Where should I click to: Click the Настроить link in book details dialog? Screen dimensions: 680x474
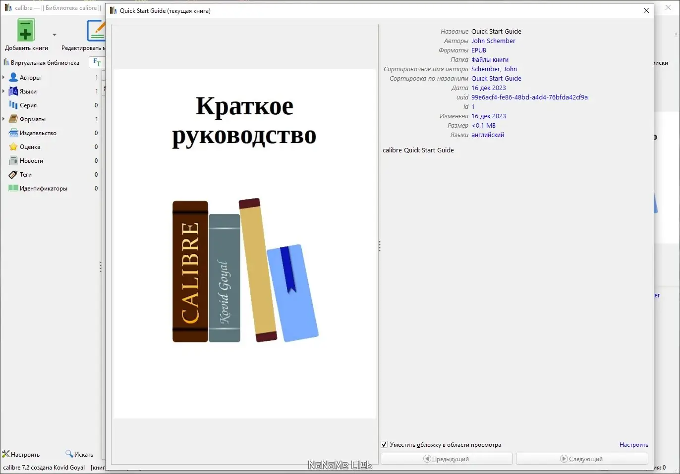(x=633, y=445)
